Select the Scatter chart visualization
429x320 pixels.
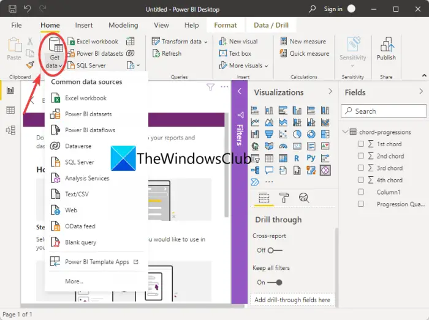coord(283,134)
